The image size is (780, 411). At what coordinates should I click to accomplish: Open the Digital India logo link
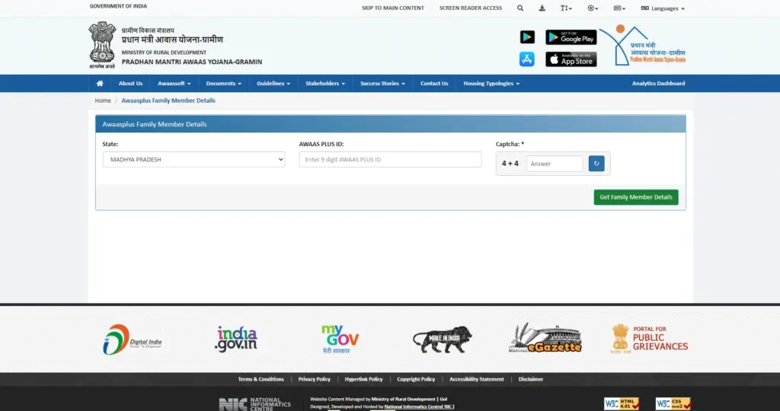tap(133, 339)
